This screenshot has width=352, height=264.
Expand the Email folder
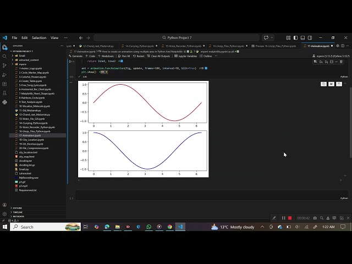[22, 56]
